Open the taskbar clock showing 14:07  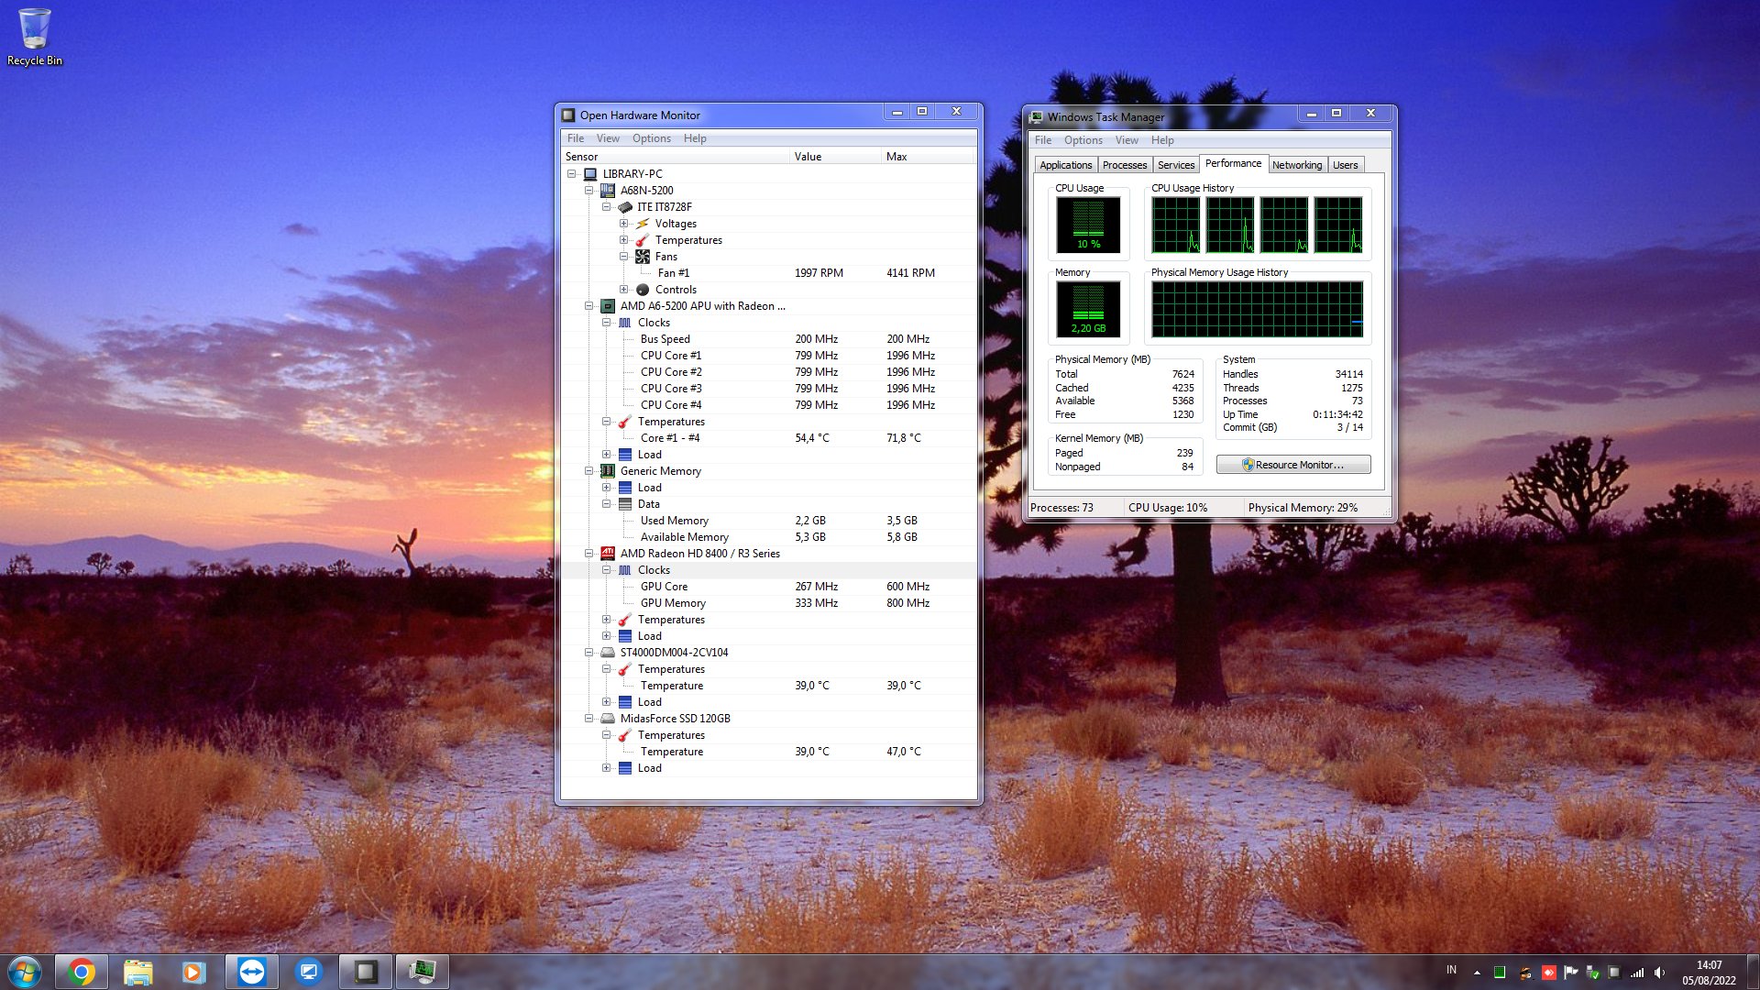pyautogui.click(x=1709, y=973)
